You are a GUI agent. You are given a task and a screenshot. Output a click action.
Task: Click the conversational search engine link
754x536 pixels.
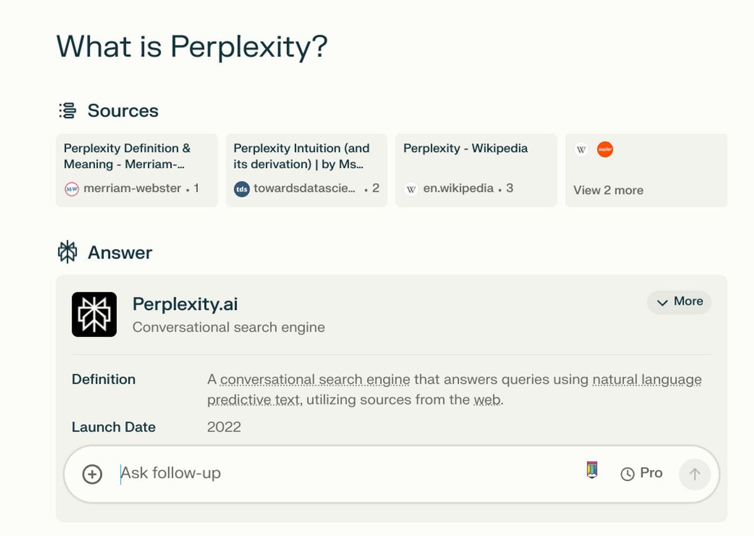pyautogui.click(x=315, y=380)
